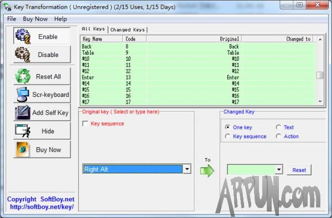Choose the Text radio option
Screen dimensions: 332x218
pos(278,127)
